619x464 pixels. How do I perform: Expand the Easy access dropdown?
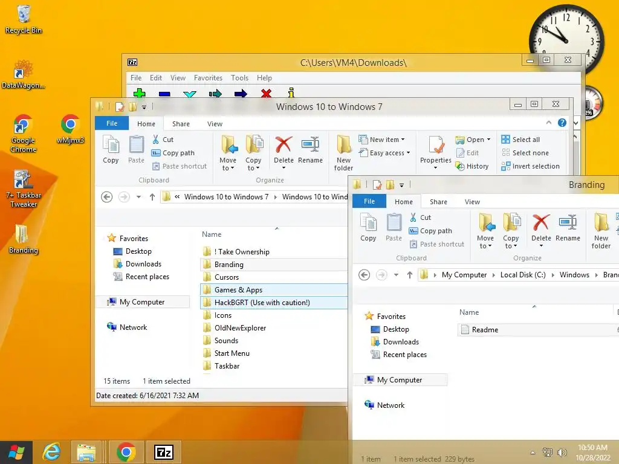tap(408, 153)
